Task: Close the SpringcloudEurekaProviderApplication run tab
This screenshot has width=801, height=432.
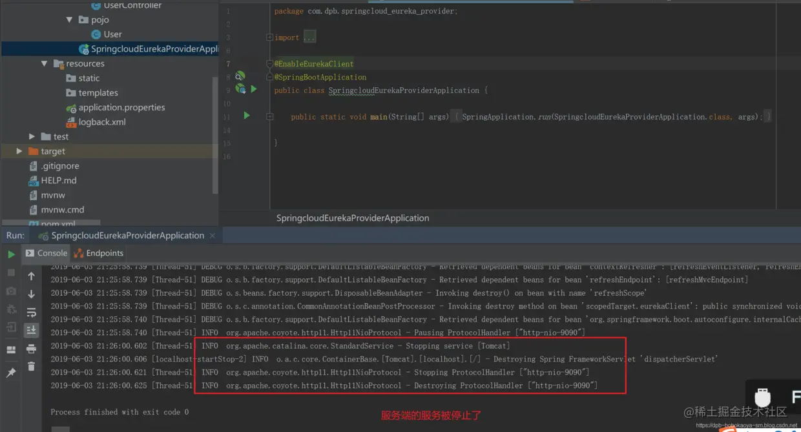Action: (x=213, y=236)
